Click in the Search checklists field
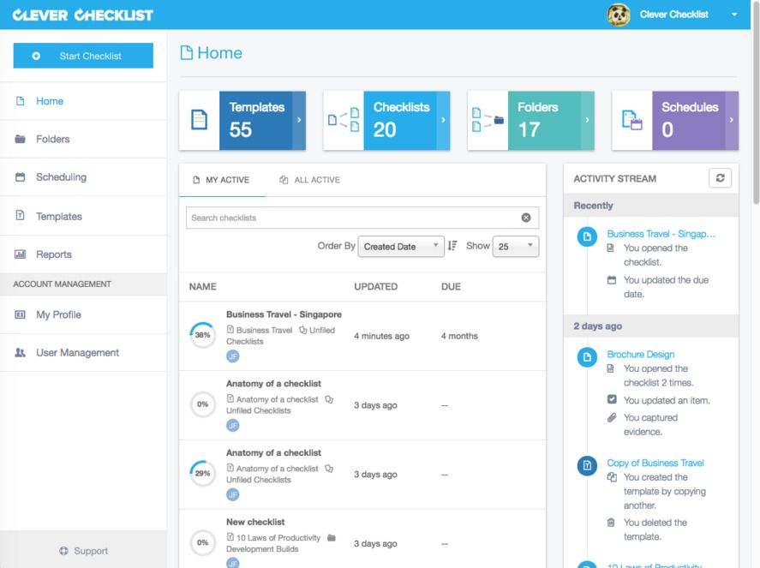Image resolution: width=760 pixels, height=568 pixels. click(x=351, y=218)
